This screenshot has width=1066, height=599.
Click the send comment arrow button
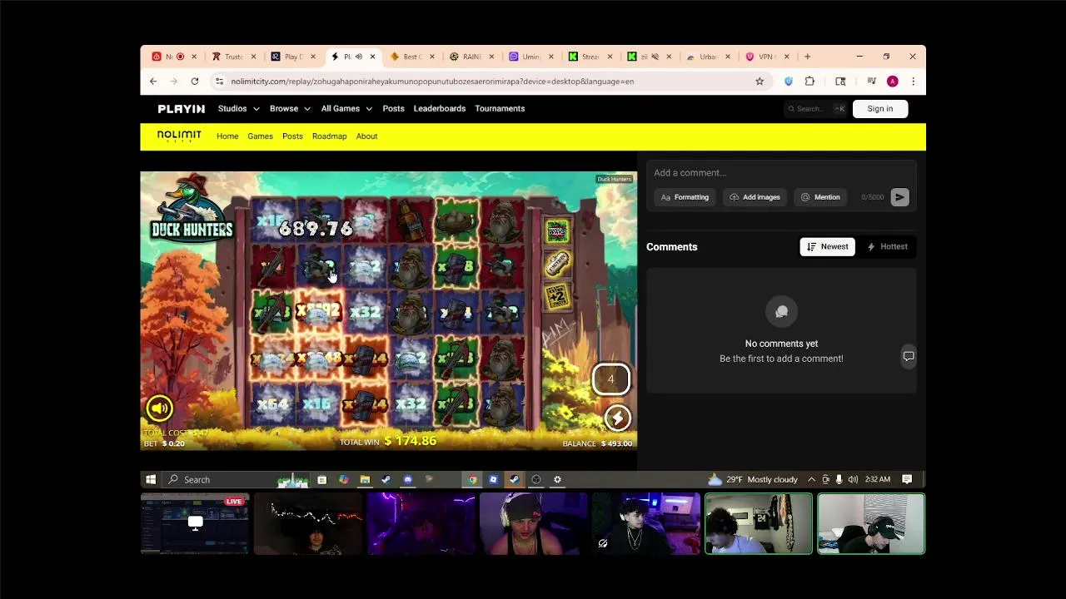[x=899, y=197]
